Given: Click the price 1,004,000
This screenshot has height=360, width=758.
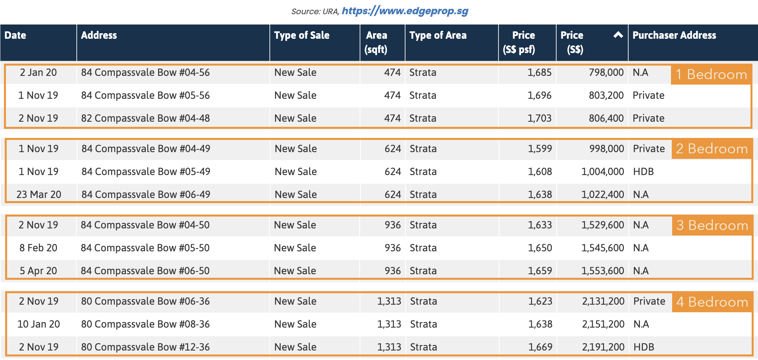Looking at the screenshot, I should click(603, 172).
